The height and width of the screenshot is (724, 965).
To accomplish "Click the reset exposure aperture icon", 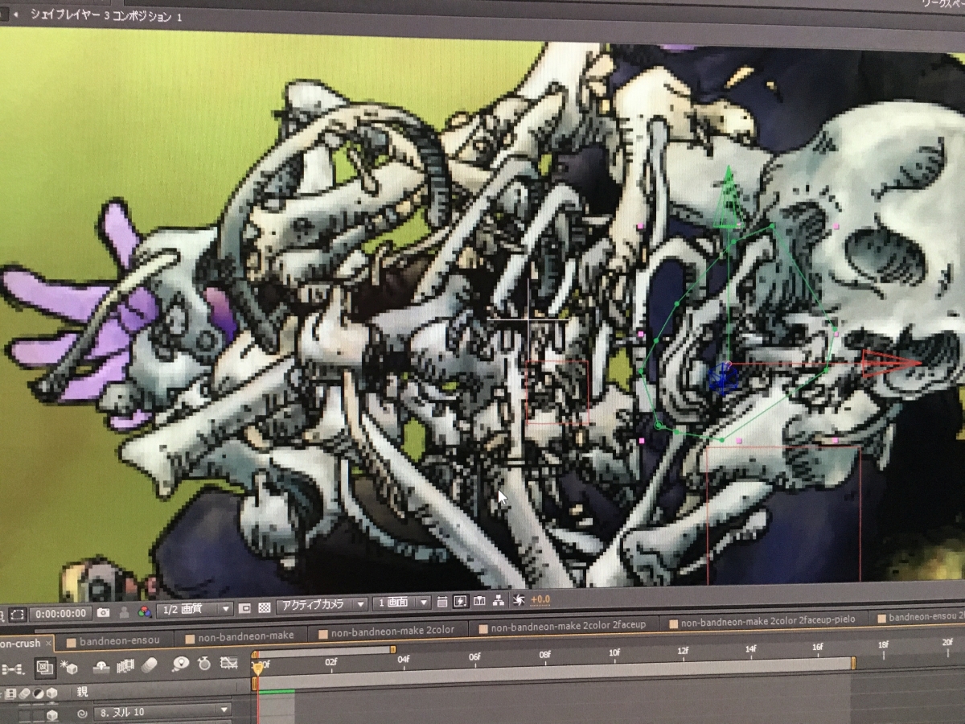I will [x=519, y=600].
